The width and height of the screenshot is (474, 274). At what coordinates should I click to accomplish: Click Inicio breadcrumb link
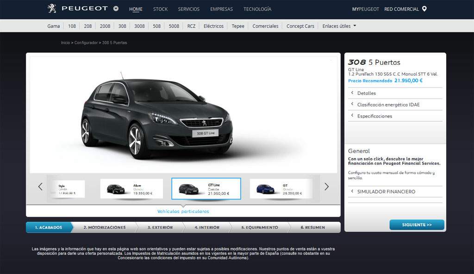point(65,43)
